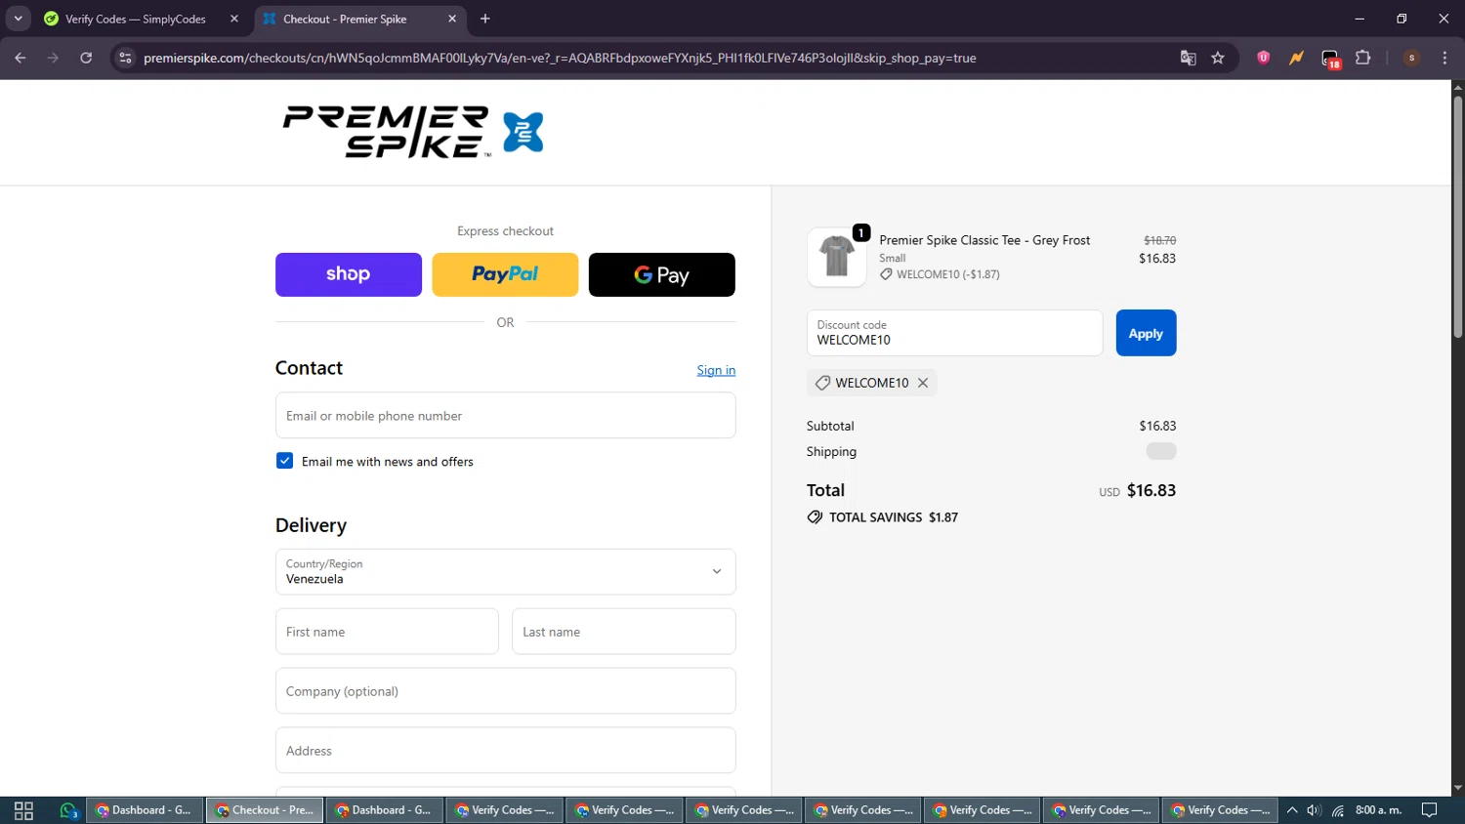Image resolution: width=1465 pixels, height=824 pixels.
Task: Open Windows Task View icon
Action: click(23, 810)
